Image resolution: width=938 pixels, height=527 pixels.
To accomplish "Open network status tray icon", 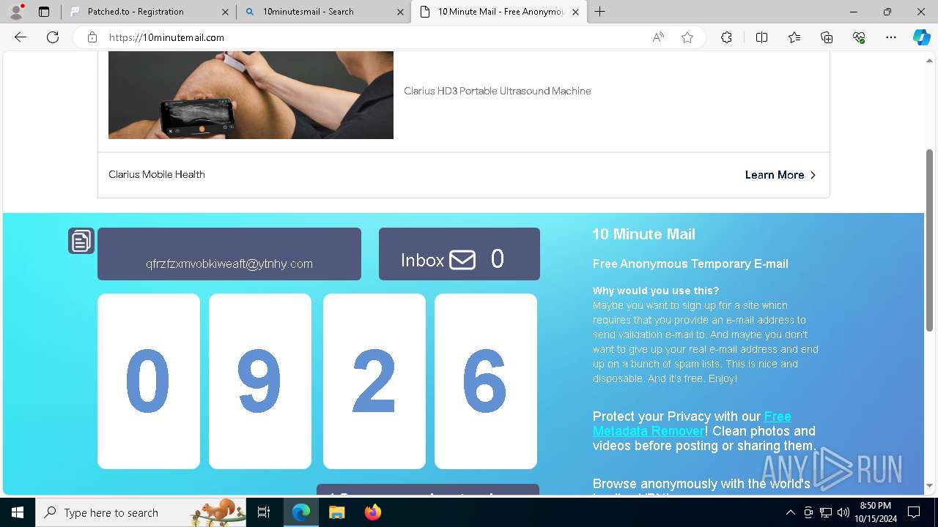I will [x=826, y=512].
